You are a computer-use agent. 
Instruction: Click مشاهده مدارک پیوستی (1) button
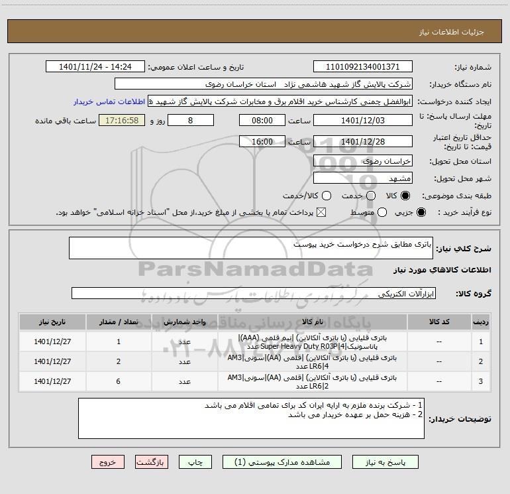282,462
